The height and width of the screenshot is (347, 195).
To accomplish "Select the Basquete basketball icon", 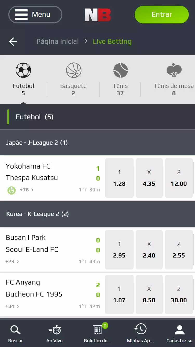I will [74, 70].
